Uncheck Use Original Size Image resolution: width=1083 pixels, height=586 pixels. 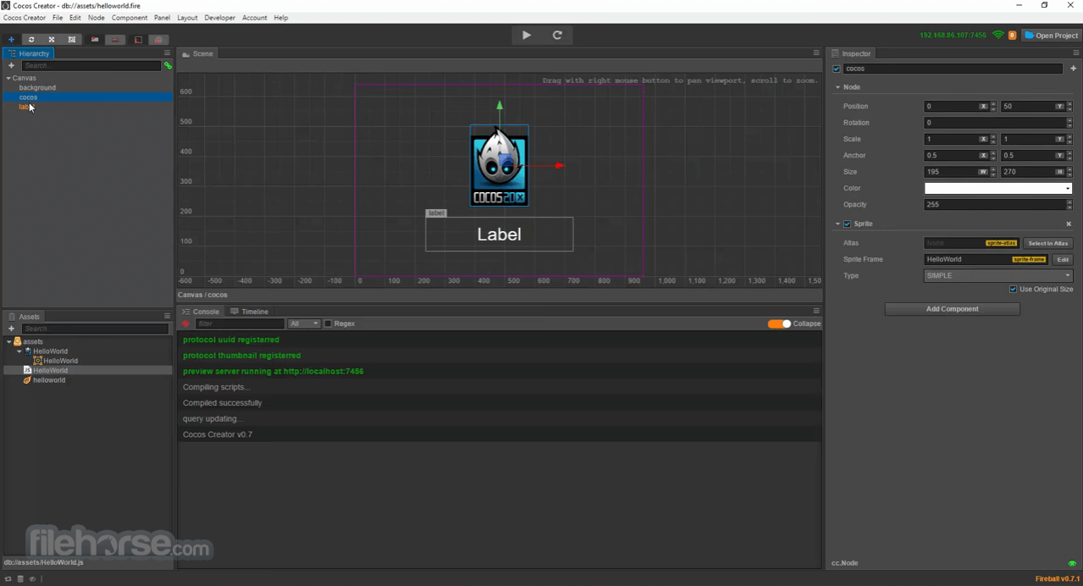tap(1014, 289)
